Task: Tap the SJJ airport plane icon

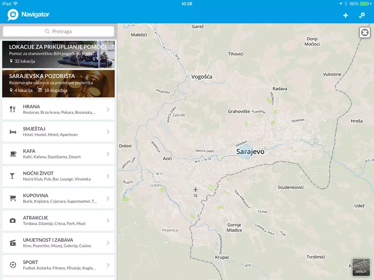Action: click(195, 190)
